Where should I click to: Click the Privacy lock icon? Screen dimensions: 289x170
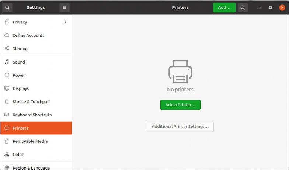click(7, 22)
